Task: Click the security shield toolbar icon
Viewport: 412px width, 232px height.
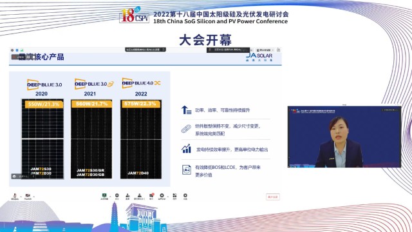Action: click(x=117, y=196)
